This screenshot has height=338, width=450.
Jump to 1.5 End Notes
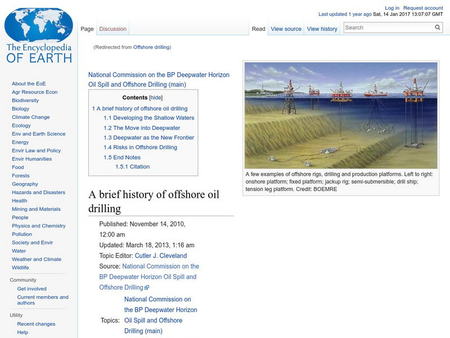[122, 158]
